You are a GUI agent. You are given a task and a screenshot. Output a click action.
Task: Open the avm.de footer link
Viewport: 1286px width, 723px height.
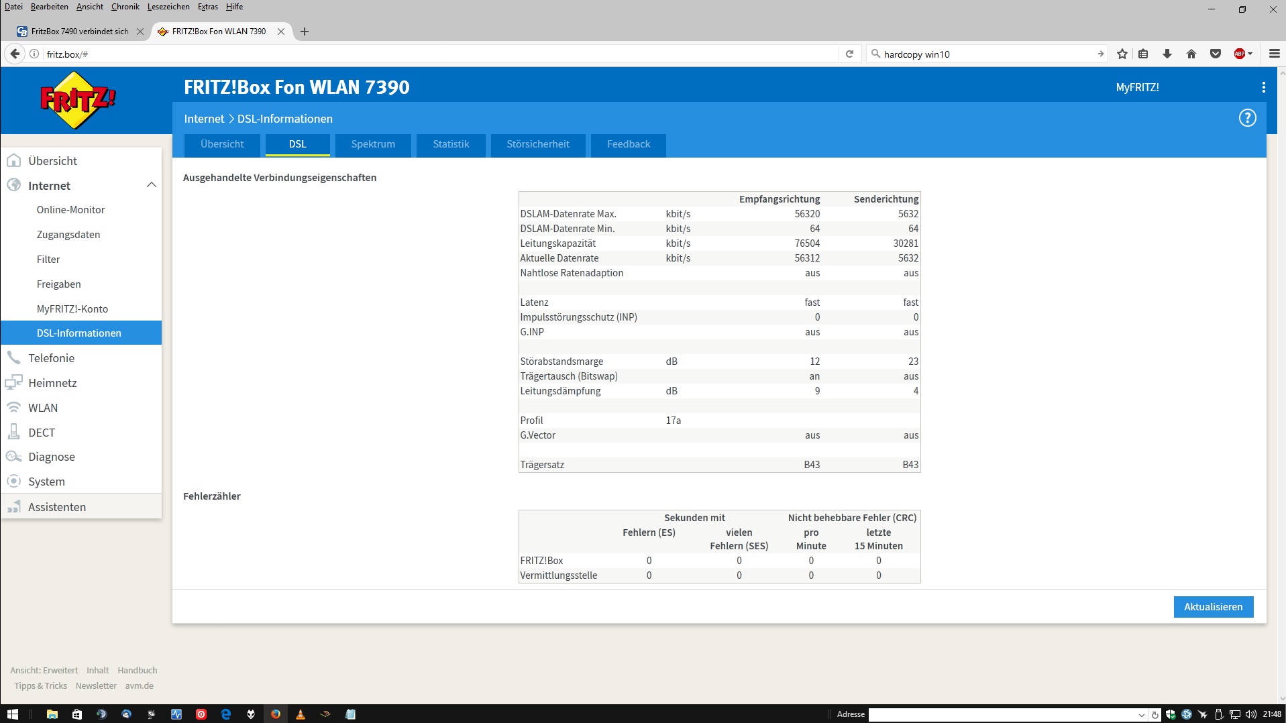[x=139, y=685]
